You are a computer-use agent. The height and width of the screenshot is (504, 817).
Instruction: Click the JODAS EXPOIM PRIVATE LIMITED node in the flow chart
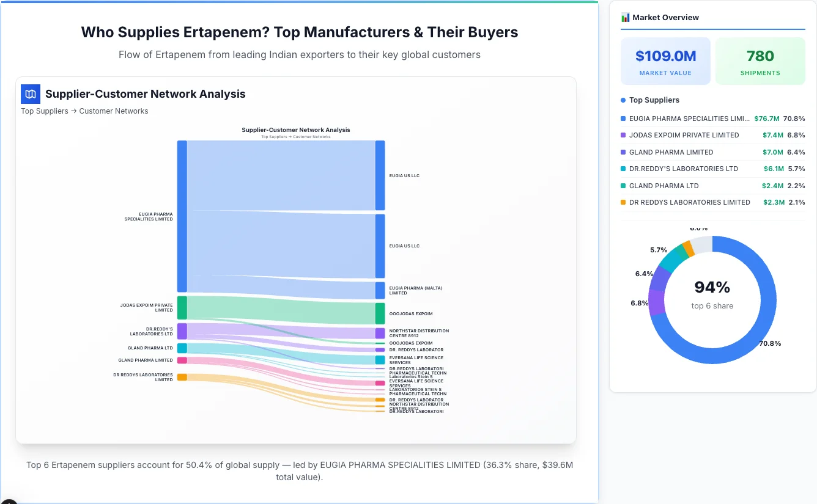click(x=180, y=308)
